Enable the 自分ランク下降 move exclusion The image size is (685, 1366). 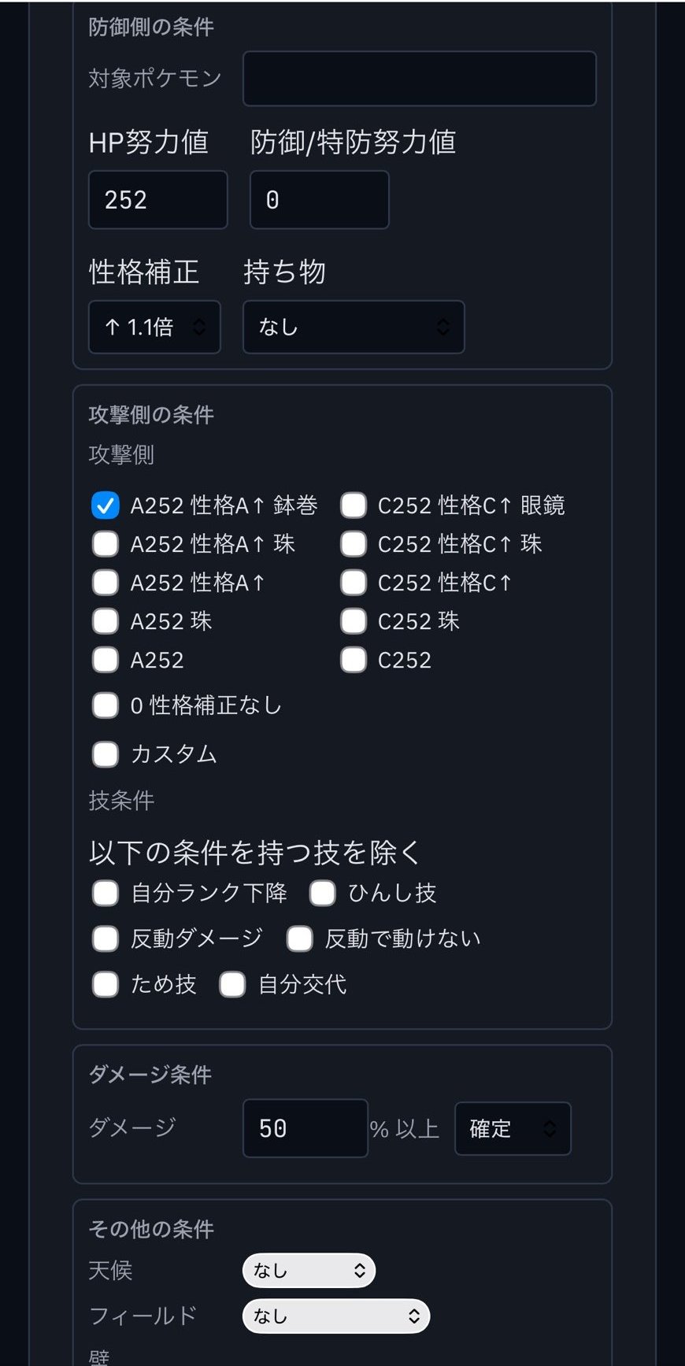pyautogui.click(x=105, y=893)
